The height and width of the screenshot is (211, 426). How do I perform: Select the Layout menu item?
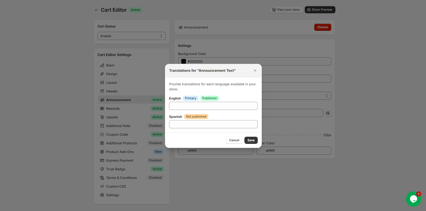pos(111,82)
